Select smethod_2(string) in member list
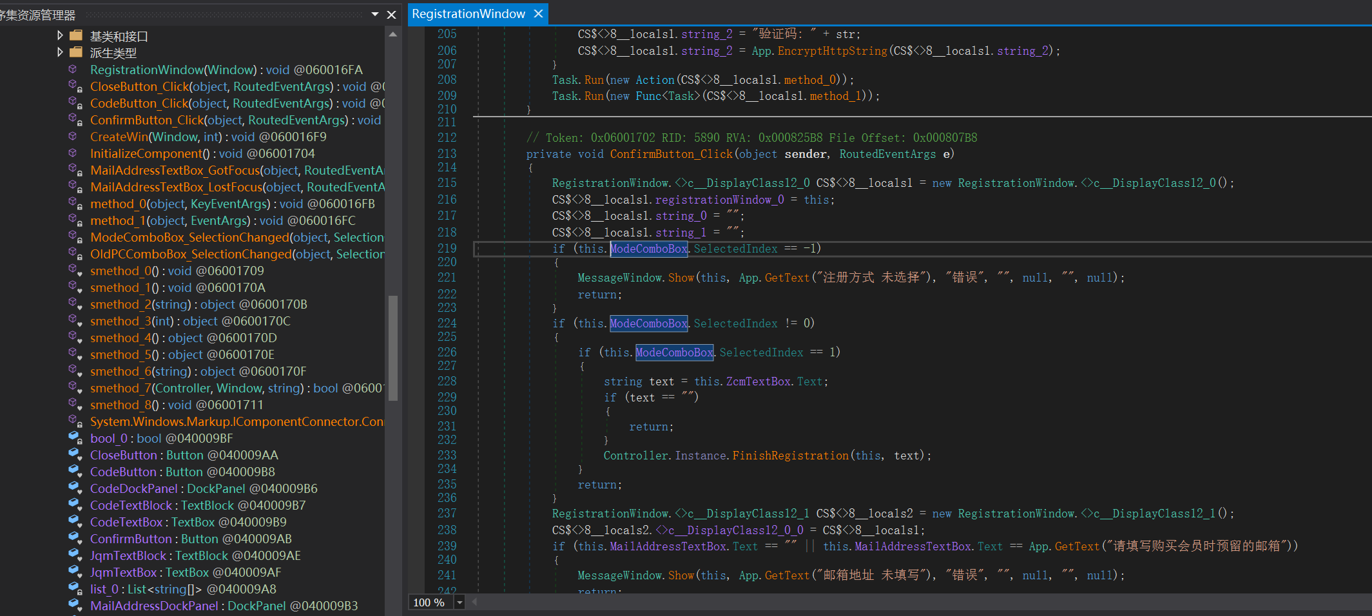1372x616 pixels. tap(198, 304)
